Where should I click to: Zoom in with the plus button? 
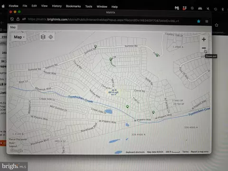click(x=204, y=39)
